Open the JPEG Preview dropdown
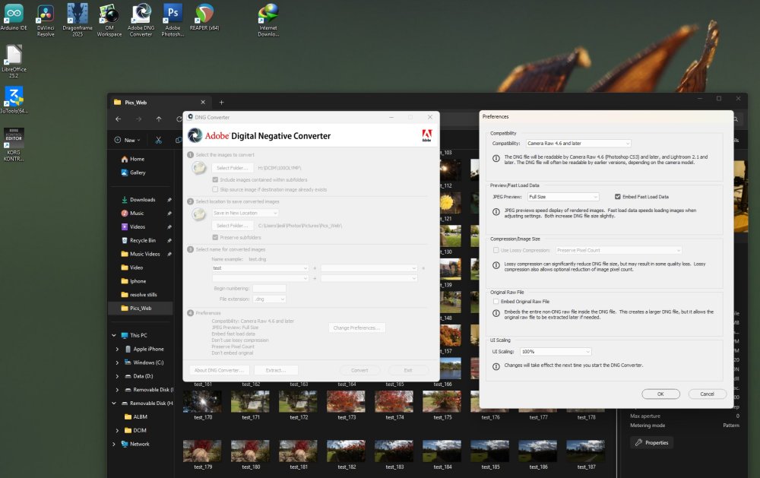The image size is (760, 478). 563,197
